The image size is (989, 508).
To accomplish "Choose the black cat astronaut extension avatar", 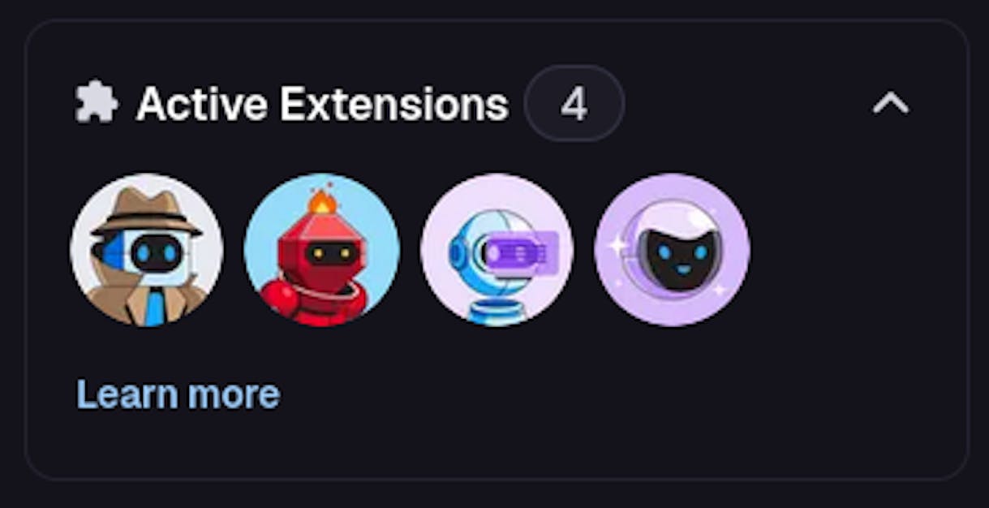I will (x=672, y=250).
